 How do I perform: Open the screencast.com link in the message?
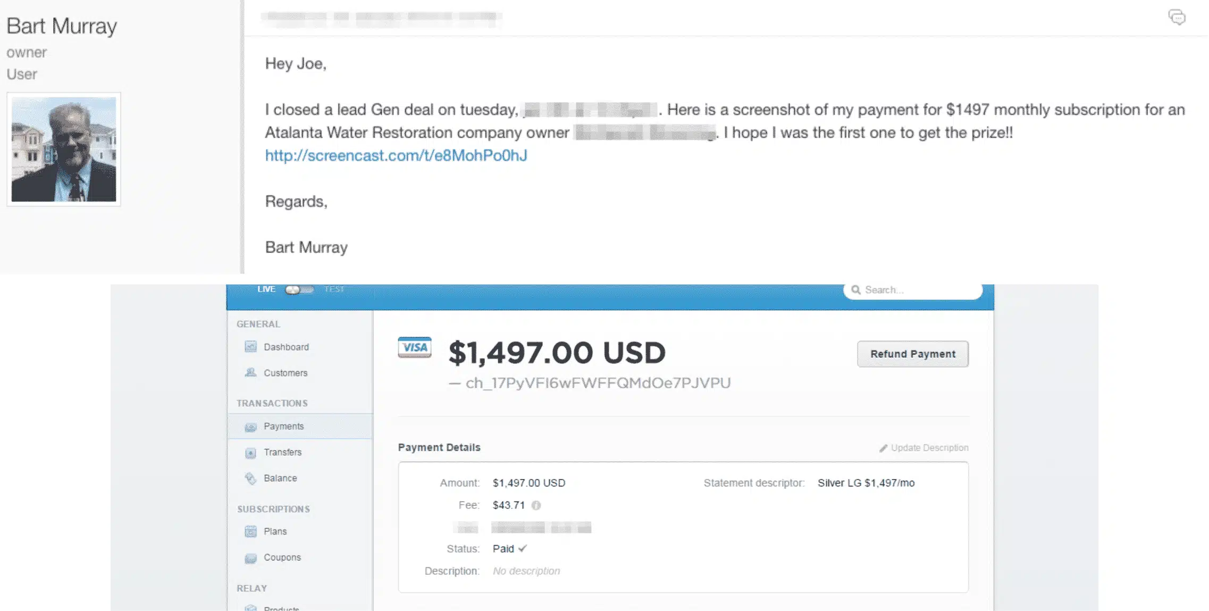pyautogui.click(x=396, y=155)
